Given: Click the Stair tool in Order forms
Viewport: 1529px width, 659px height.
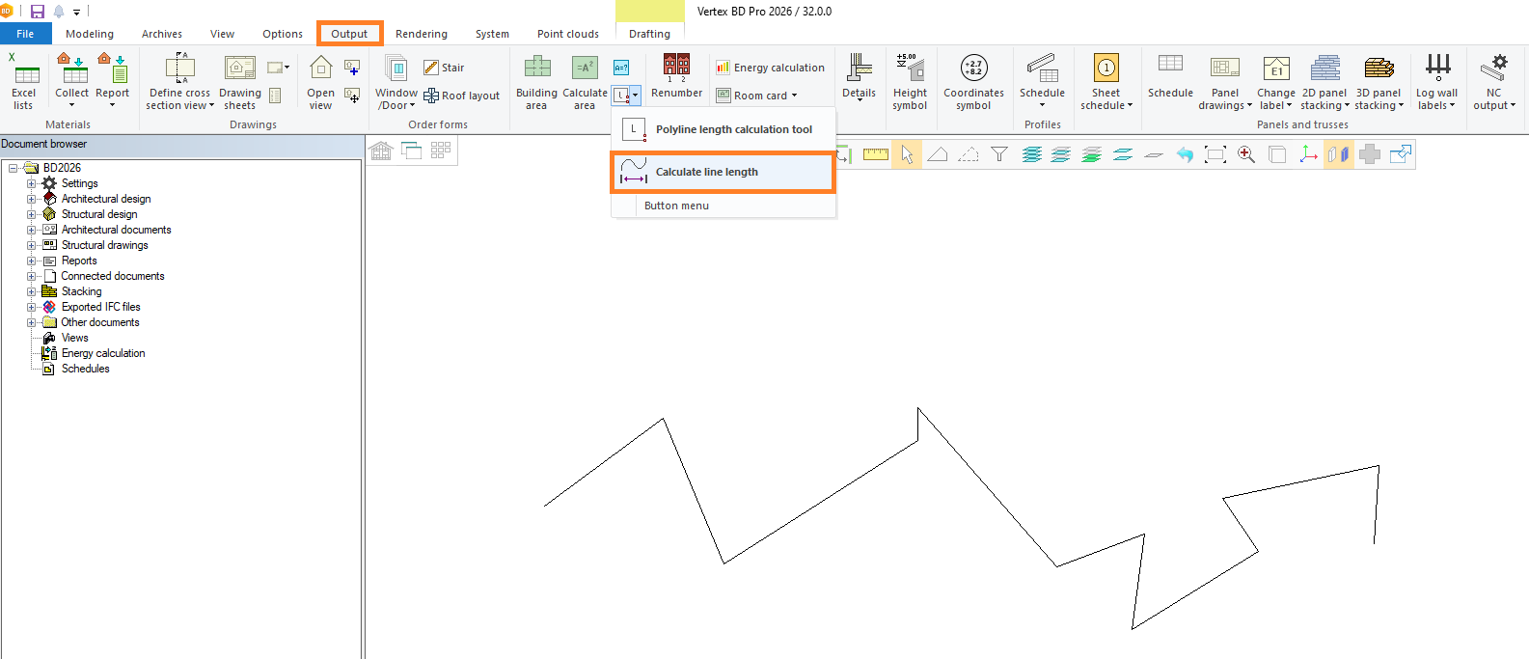Looking at the screenshot, I should [x=444, y=68].
